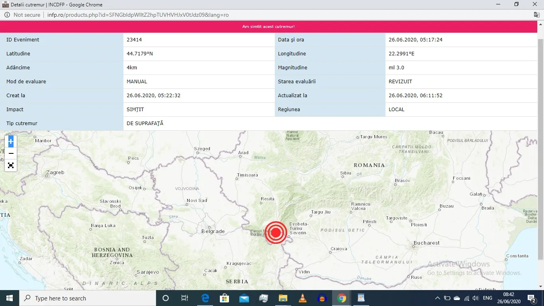Click the SIMȚIT impact value
Image resolution: width=544 pixels, height=306 pixels.
[135, 110]
